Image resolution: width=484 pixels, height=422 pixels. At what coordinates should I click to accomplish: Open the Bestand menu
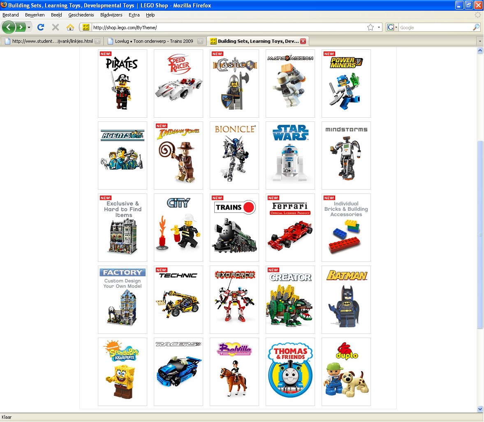pyautogui.click(x=11, y=15)
